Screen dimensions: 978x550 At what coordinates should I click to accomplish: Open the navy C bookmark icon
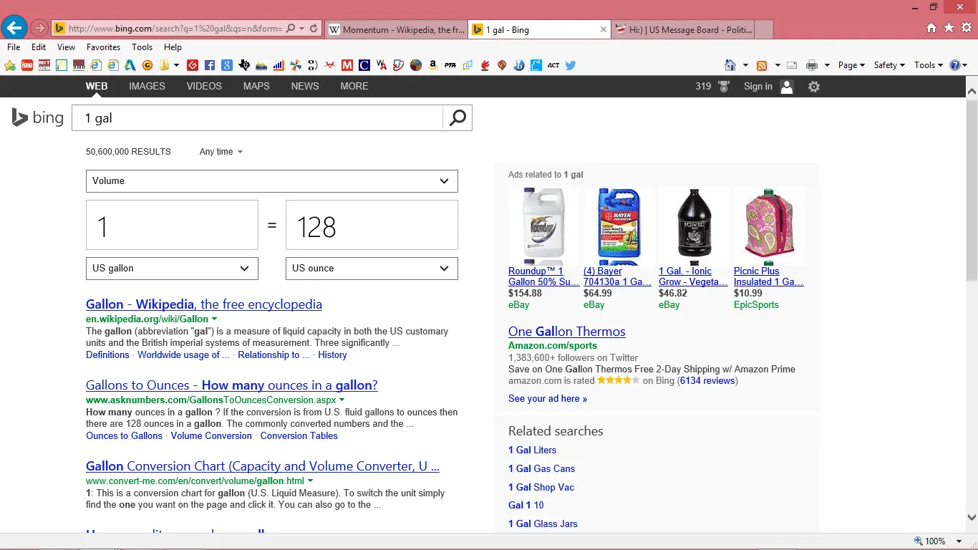364,65
